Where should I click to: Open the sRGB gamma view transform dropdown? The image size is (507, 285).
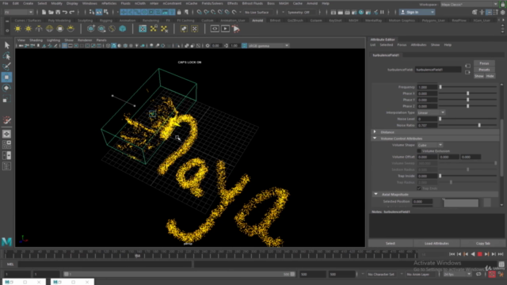tap(268, 46)
